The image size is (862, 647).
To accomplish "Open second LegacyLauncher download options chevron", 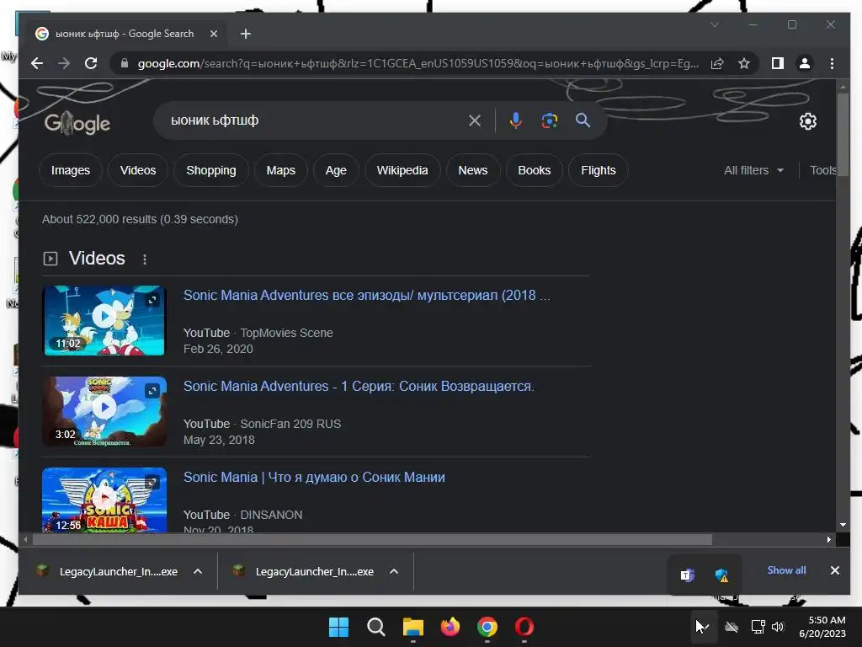I will coord(394,572).
